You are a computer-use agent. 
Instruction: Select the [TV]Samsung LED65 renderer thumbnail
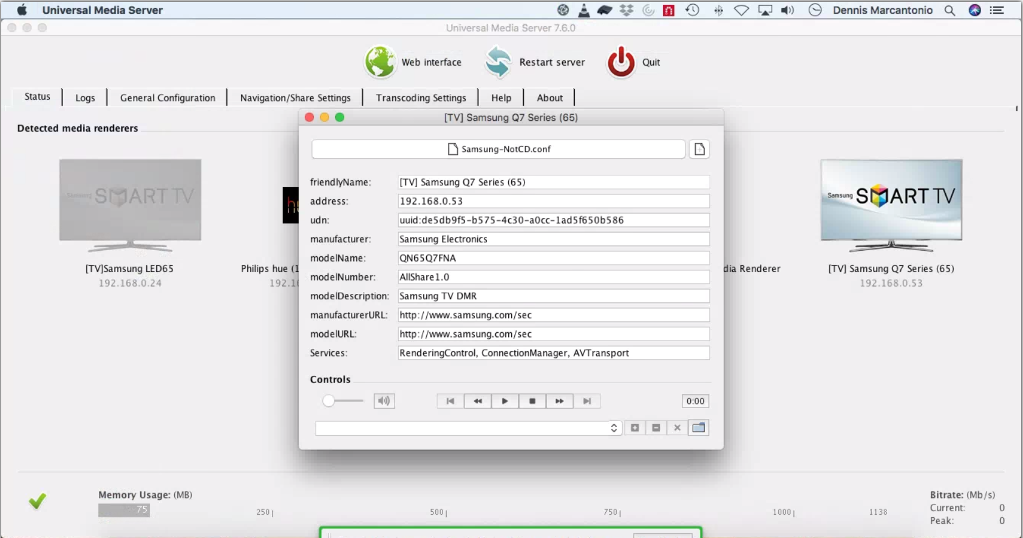pos(130,205)
